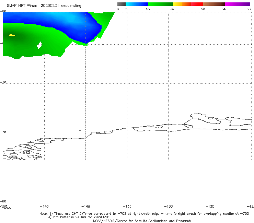Image resolution: width=254 pixels, height=223 pixels.
Task: Click the longitude label '-130'
Action: click(169, 206)
